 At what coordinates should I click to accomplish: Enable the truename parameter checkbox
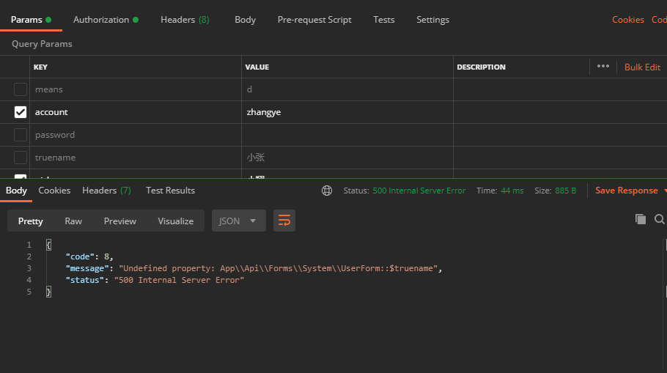[21, 158]
